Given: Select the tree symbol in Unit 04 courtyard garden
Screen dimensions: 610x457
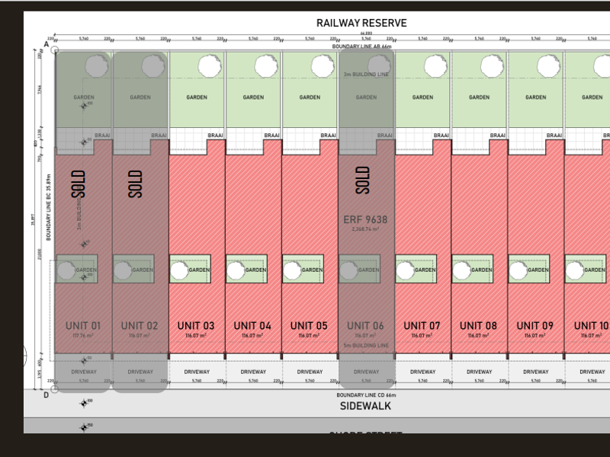Looking at the screenshot, I should click(236, 270).
